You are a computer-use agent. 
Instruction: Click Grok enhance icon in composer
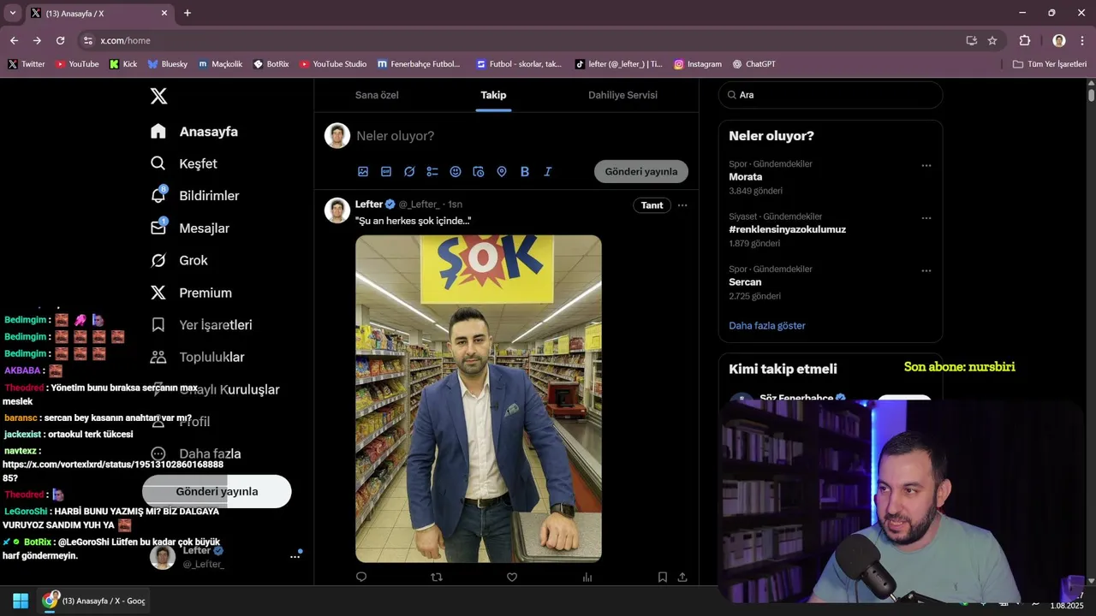click(409, 171)
